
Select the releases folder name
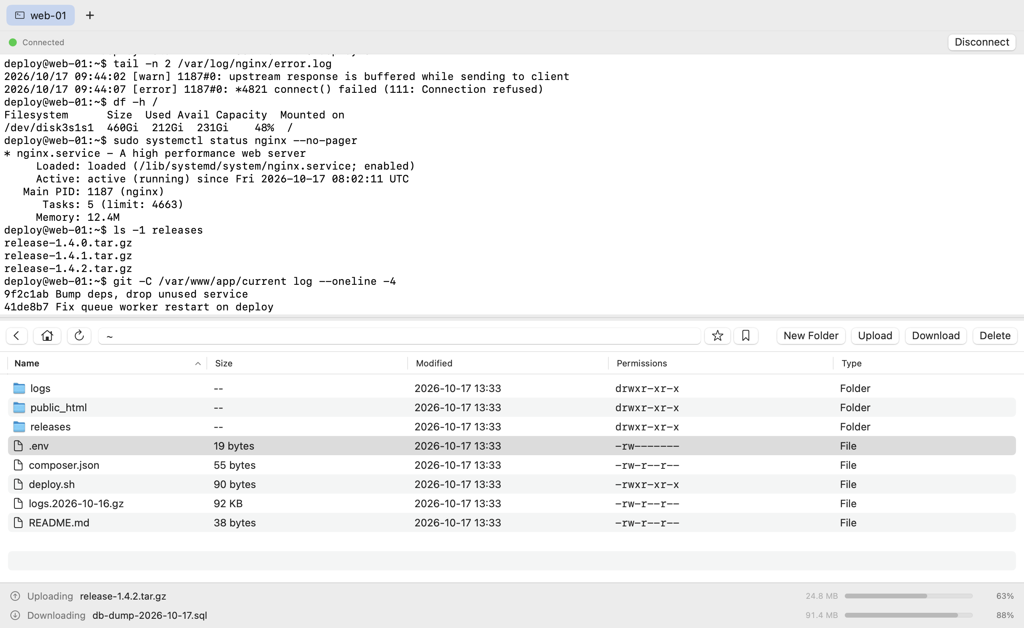click(x=50, y=426)
